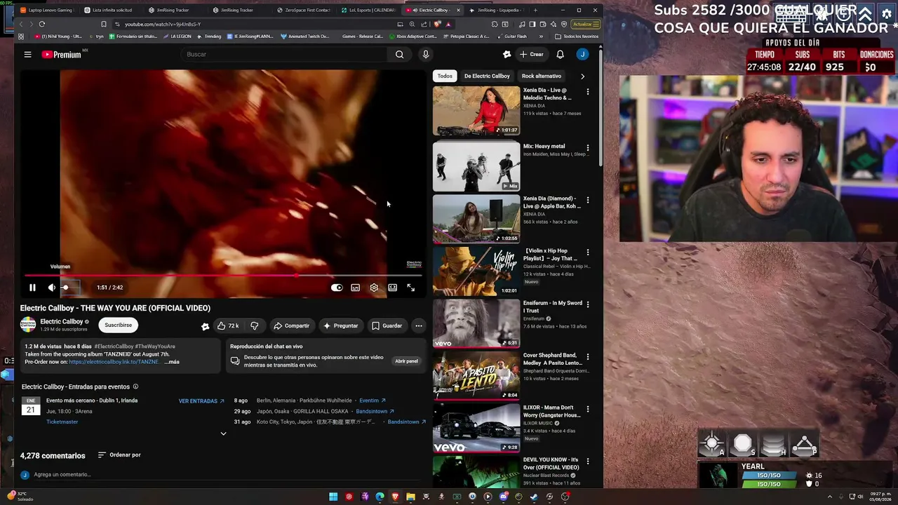Toggle subtitles in the video player
Image resolution: width=898 pixels, height=505 pixels.
click(356, 288)
